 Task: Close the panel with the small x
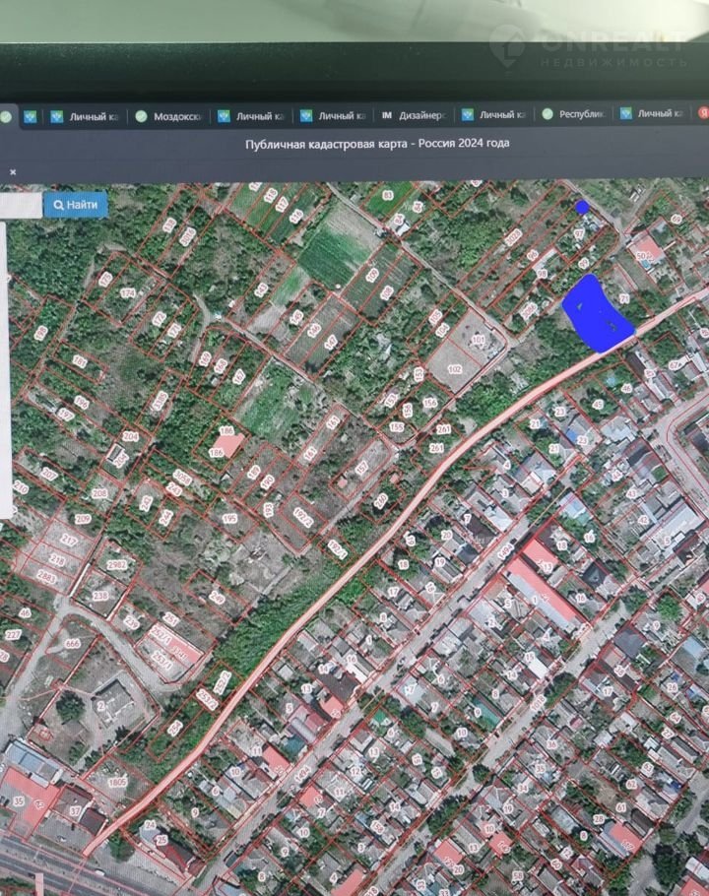(13, 171)
